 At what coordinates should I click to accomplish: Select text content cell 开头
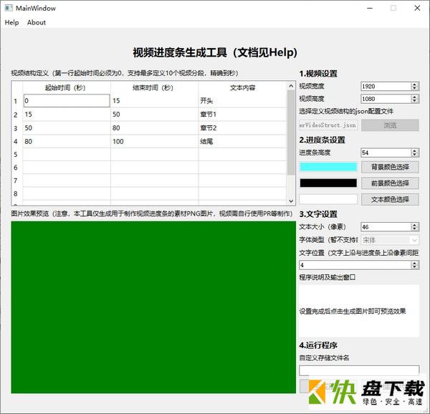click(x=242, y=100)
